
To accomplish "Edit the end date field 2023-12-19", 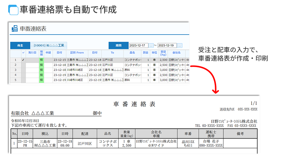I will [x=167, y=46].
